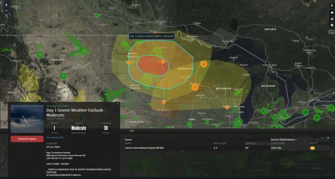
Task: Click the Network Impact button
Action: click(x=27, y=139)
